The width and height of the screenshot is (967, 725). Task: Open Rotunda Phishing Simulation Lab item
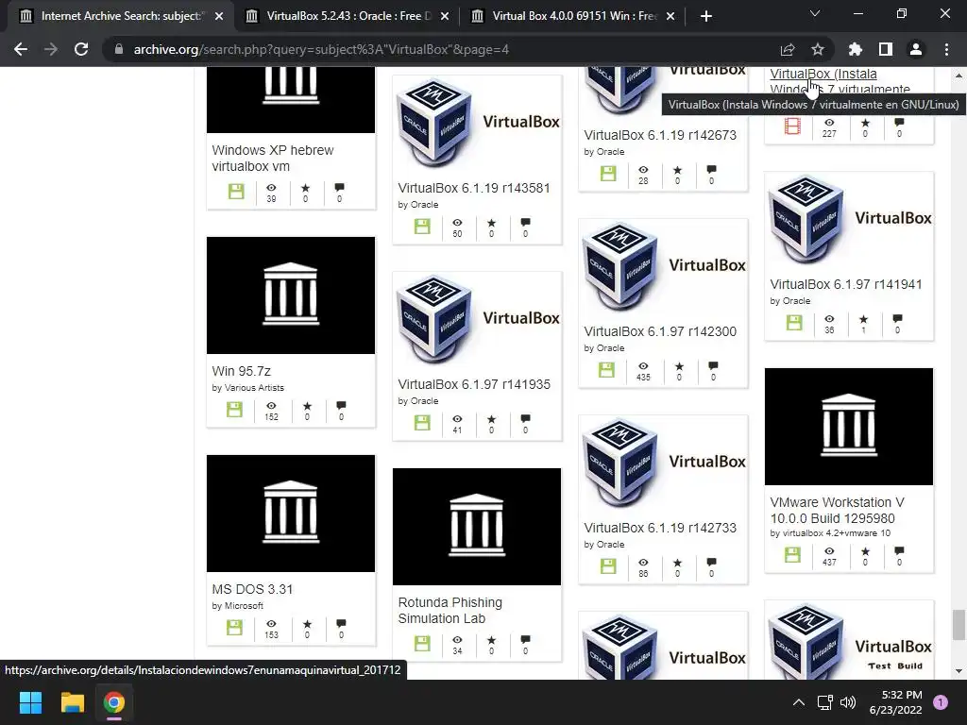coord(450,611)
